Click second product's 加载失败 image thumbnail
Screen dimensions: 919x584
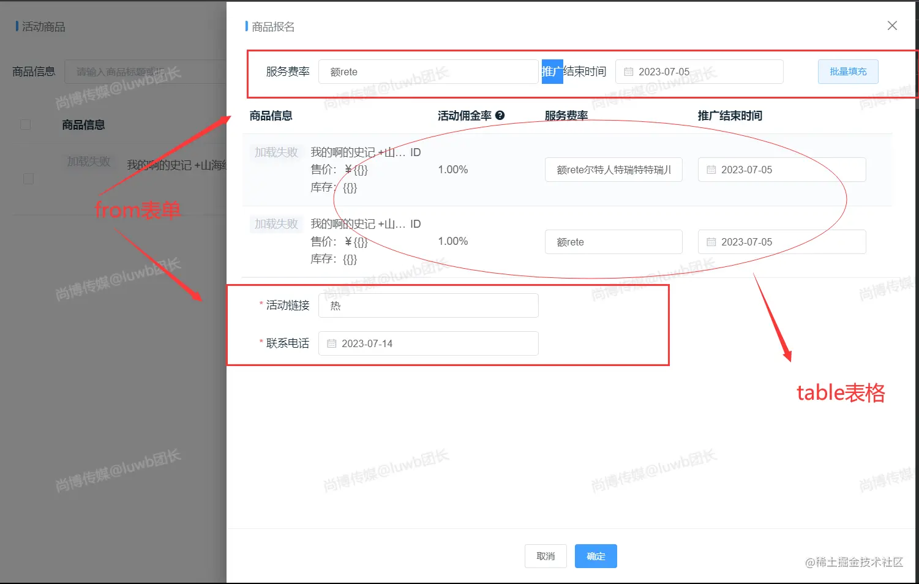pyautogui.click(x=276, y=224)
